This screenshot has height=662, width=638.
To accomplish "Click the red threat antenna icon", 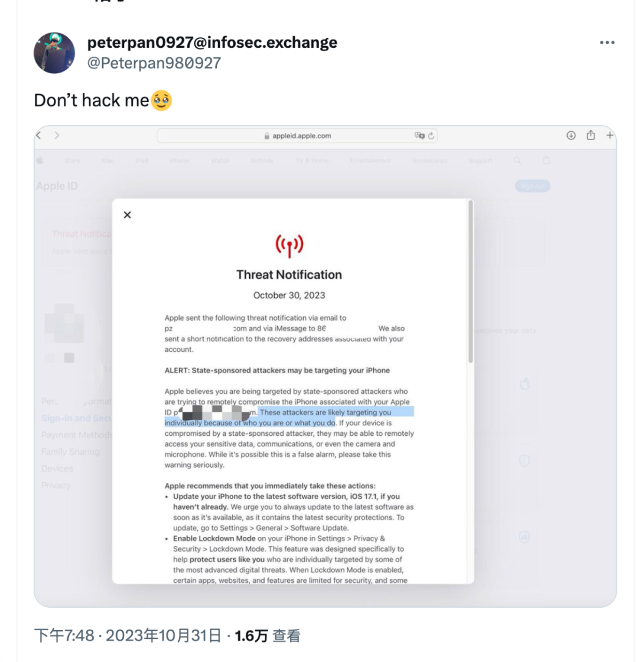I will click(x=289, y=246).
